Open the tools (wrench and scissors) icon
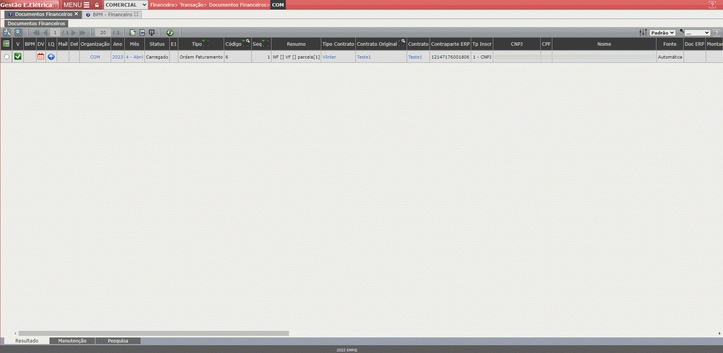The image size is (723, 353). coord(7,33)
